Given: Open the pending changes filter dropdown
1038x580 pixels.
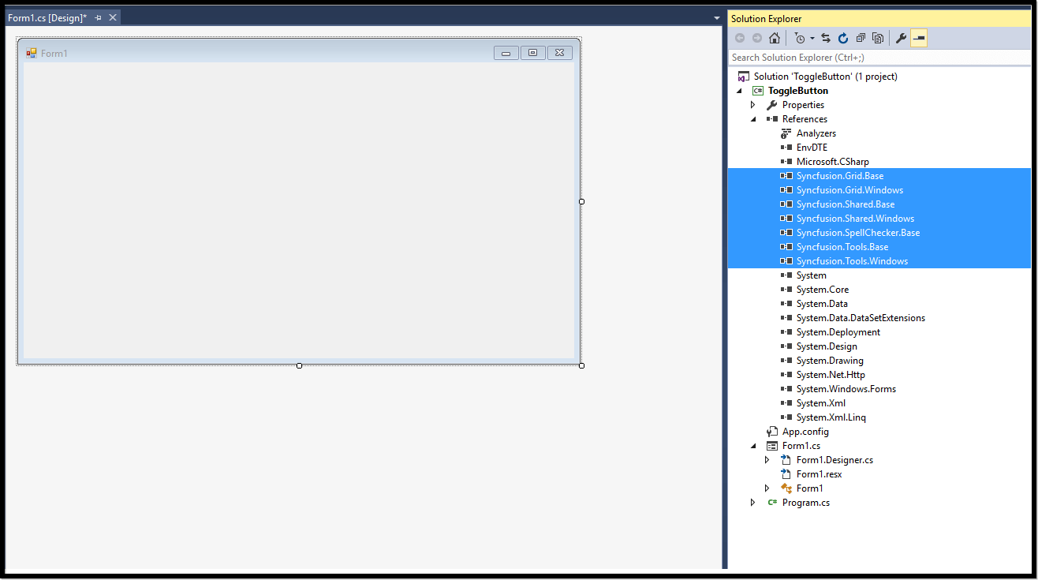Looking at the screenshot, I should click(812, 37).
